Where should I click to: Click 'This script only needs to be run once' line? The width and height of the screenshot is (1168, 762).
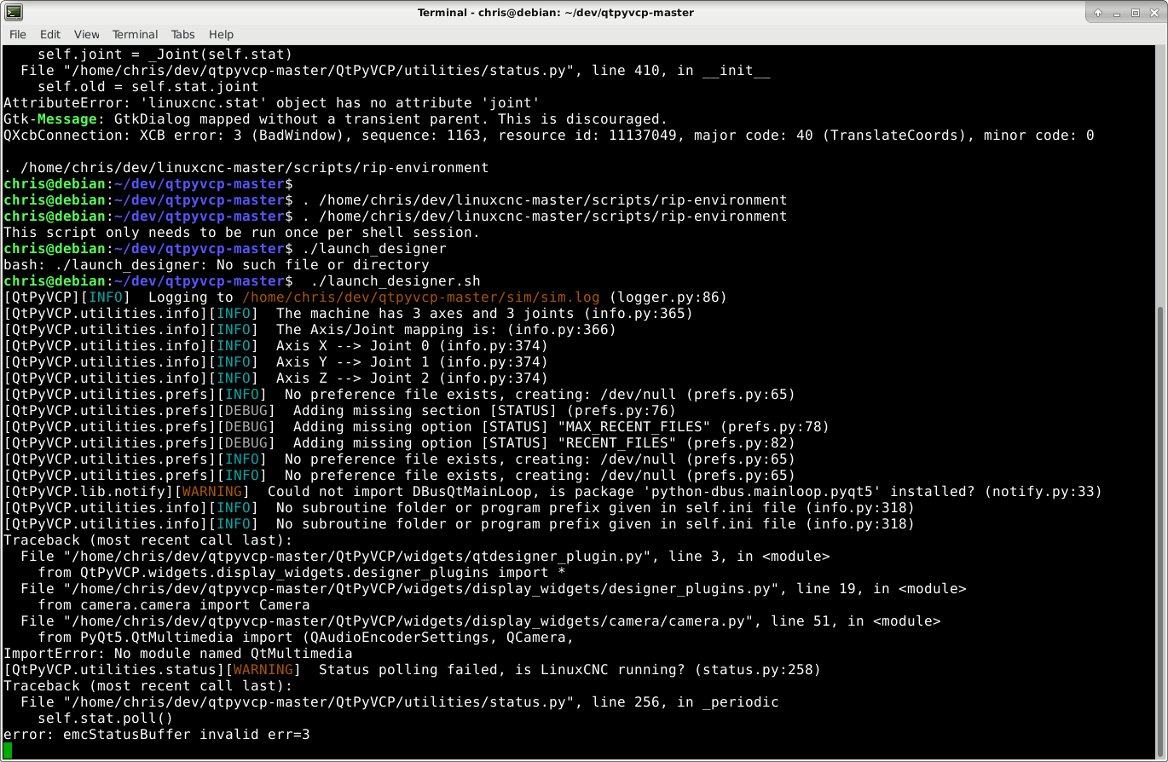pyautogui.click(x=242, y=233)
